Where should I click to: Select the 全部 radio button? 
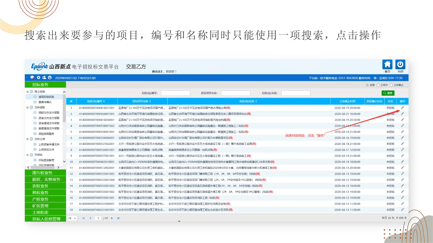point(367,85)
